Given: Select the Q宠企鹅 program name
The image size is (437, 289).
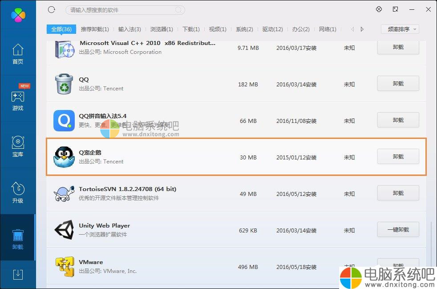Looking at the screenshot, I should (90, 153).
